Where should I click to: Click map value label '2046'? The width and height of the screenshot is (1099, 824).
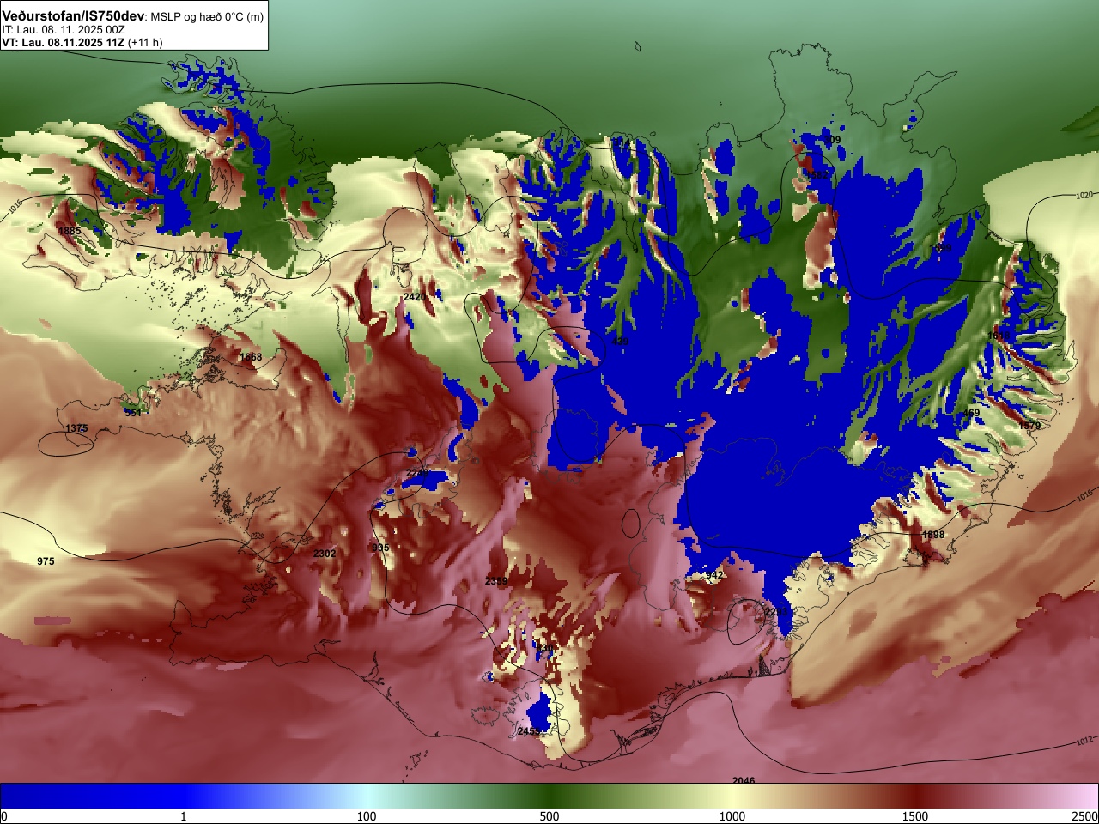point(744,780)
